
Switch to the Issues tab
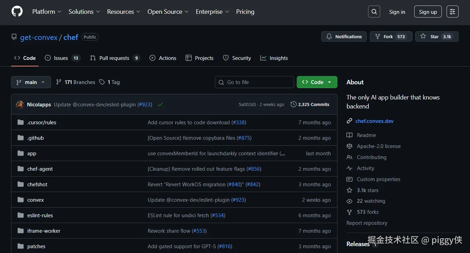click(63, 58)
